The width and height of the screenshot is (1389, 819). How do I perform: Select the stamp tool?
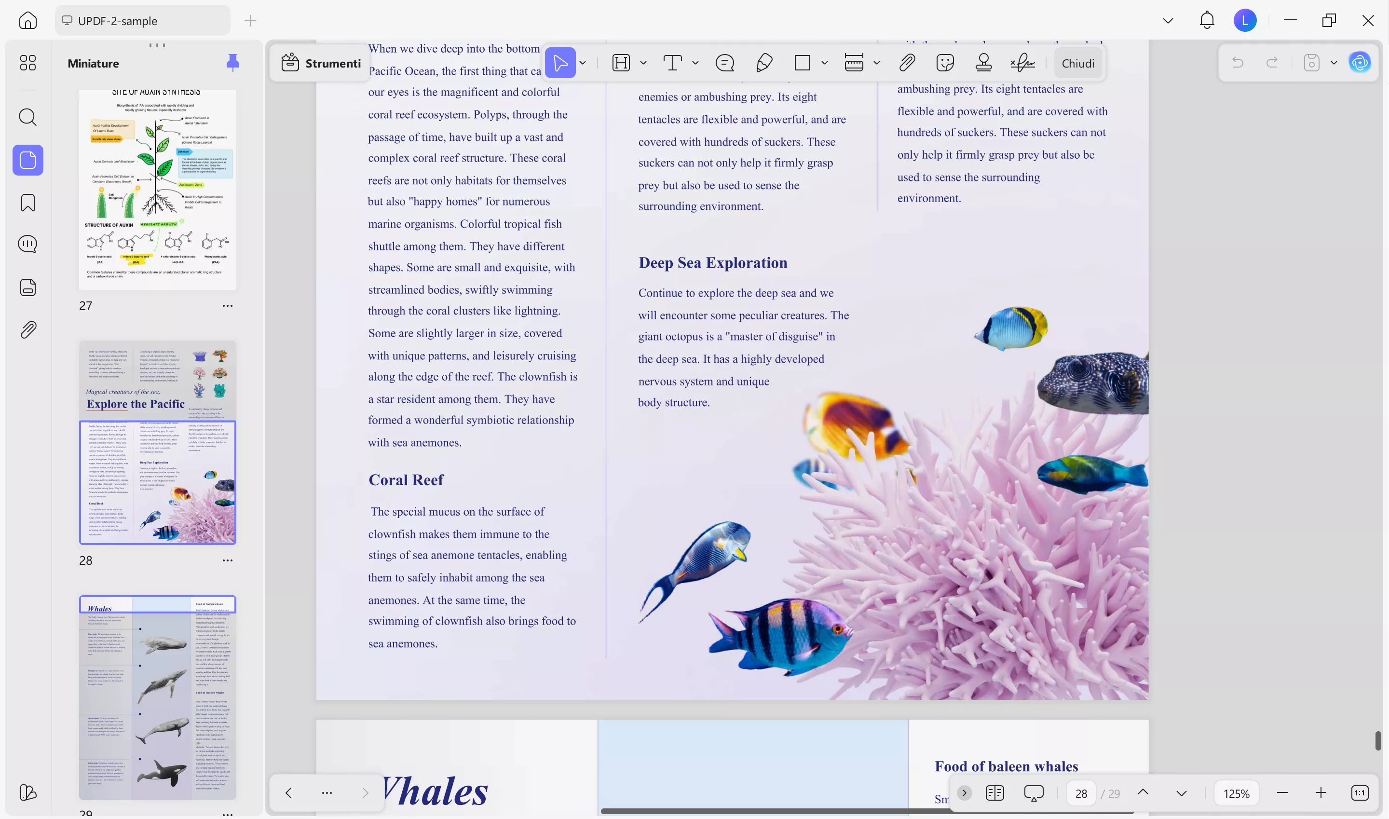(x=983, y=63)
